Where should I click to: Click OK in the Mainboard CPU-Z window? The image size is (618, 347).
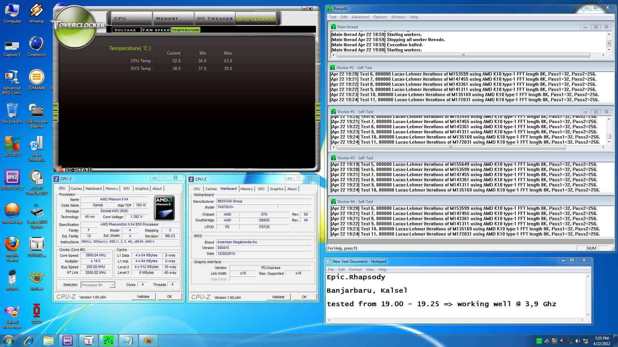click(x=304, y=297)
